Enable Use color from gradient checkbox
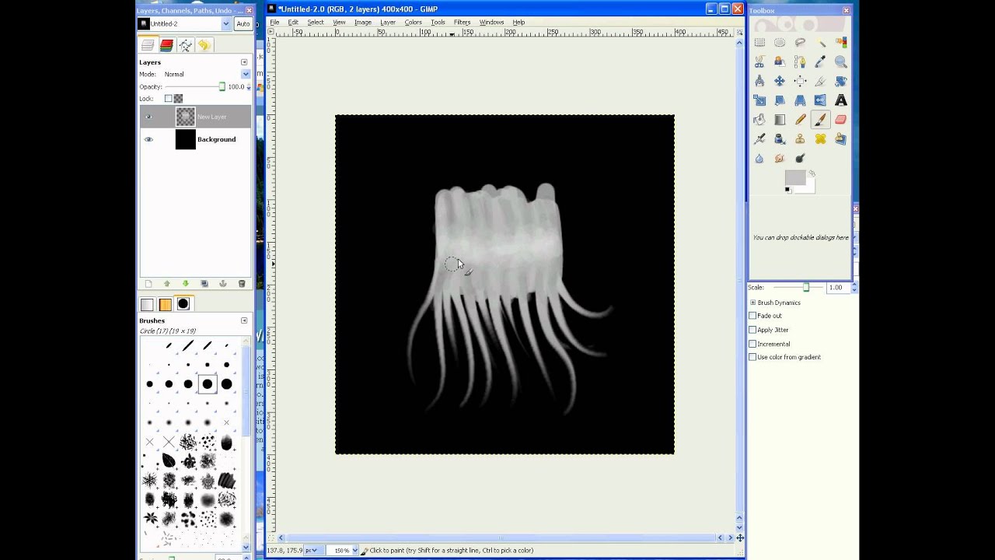 point(752,357)
